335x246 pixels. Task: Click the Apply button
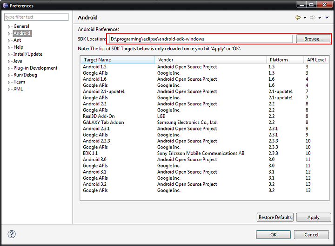(314, 217)
